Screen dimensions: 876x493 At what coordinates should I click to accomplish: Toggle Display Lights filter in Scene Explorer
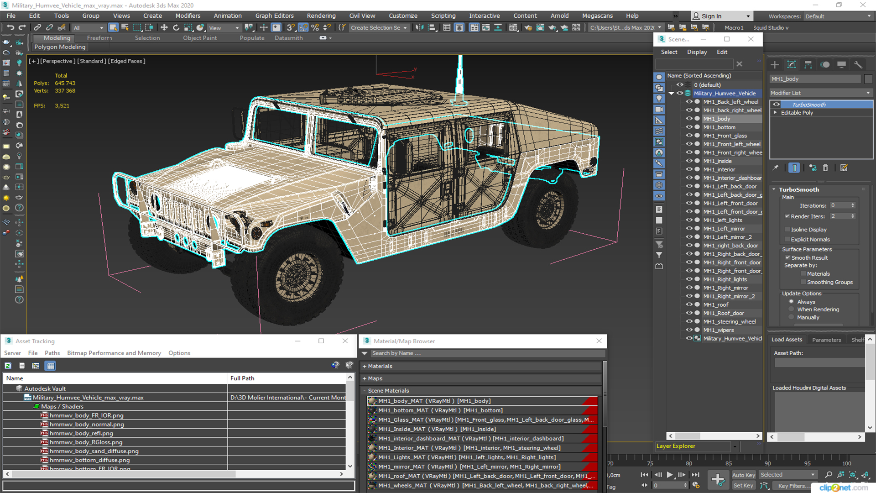coord(659,99)
